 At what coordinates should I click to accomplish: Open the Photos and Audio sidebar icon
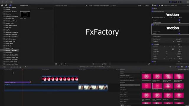click(x=6, y=5)
